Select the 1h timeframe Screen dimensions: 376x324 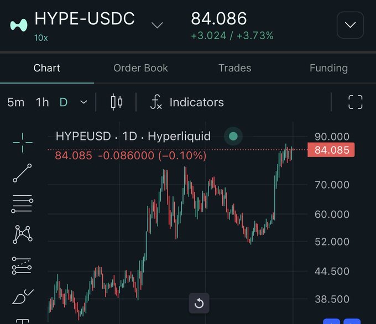43,102
